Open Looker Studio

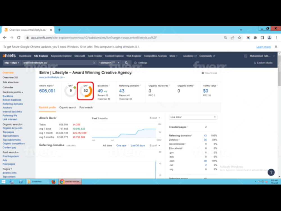(263, 63)
